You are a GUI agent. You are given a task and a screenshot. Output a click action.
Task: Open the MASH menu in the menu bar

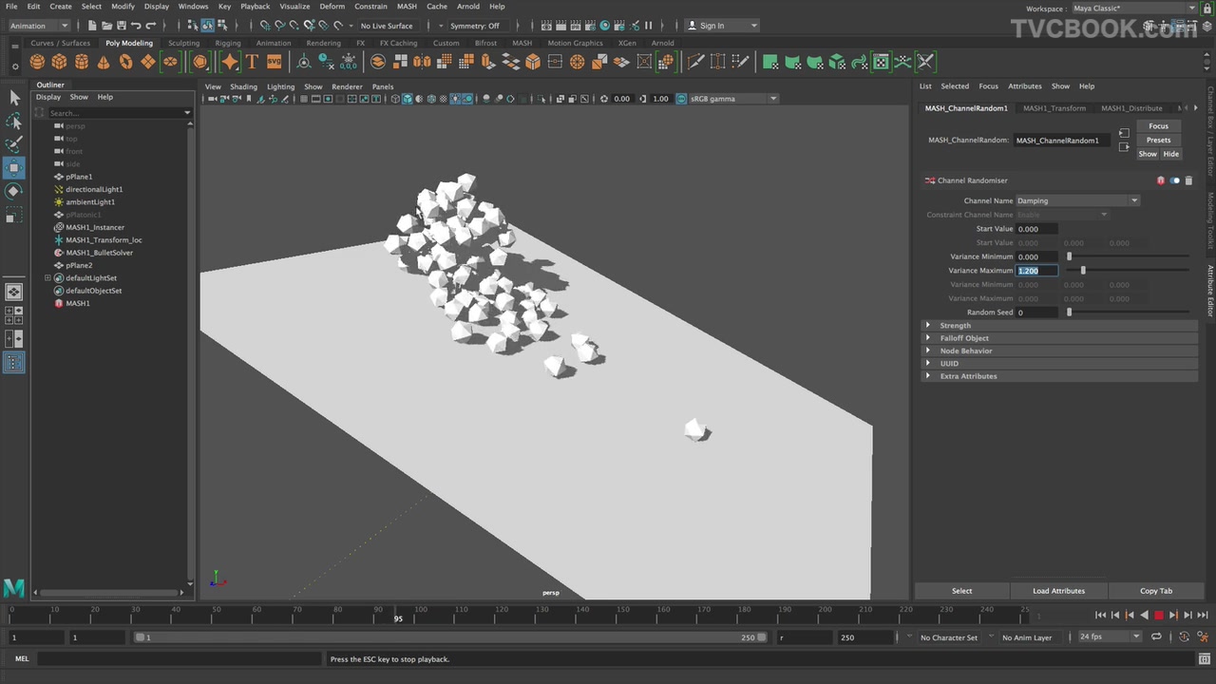tap(407, 7)
